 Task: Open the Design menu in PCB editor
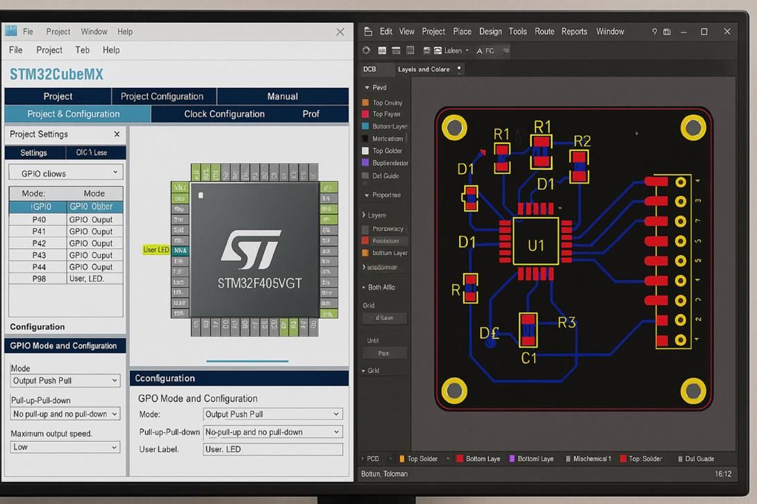coord(490,31)
